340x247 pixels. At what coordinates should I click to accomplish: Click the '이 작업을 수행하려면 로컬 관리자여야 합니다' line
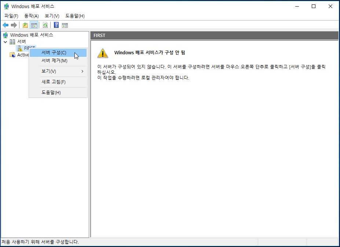pos(143,78)
